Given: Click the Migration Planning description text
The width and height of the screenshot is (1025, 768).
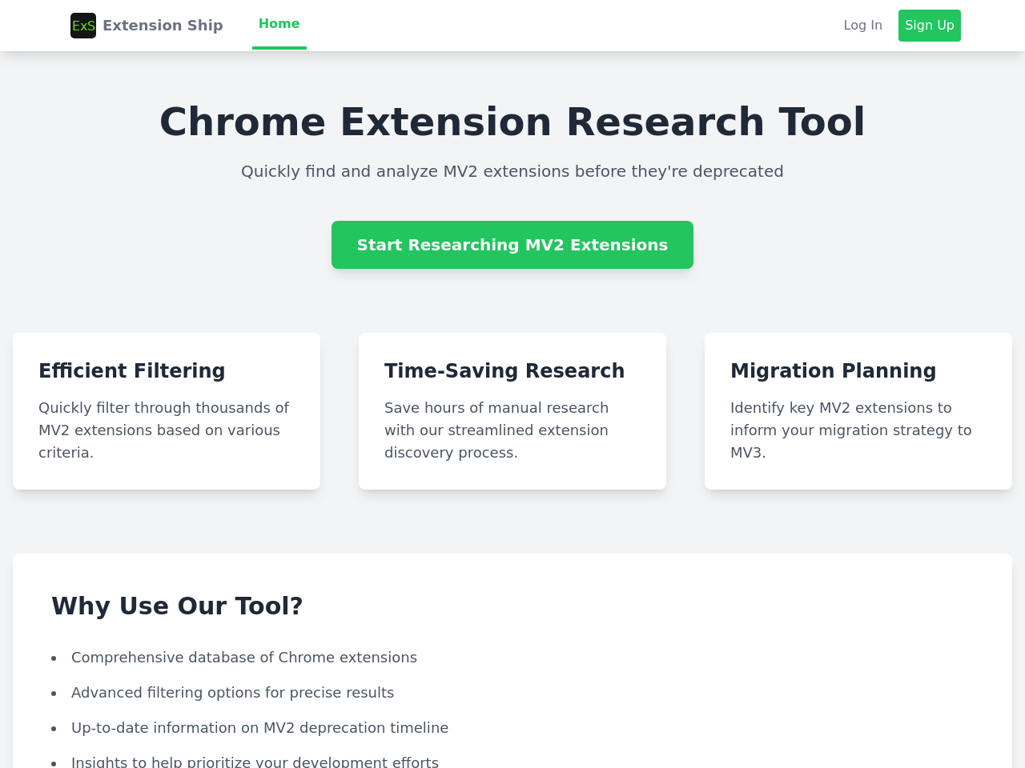Looking at the screenshot, I should click(x=850, y=430).
